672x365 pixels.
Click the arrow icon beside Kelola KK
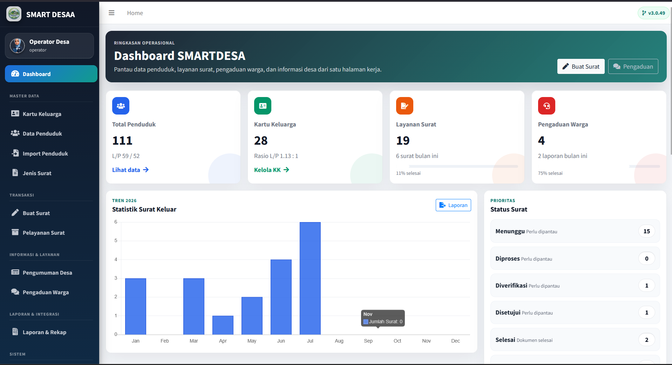(286, 170)
